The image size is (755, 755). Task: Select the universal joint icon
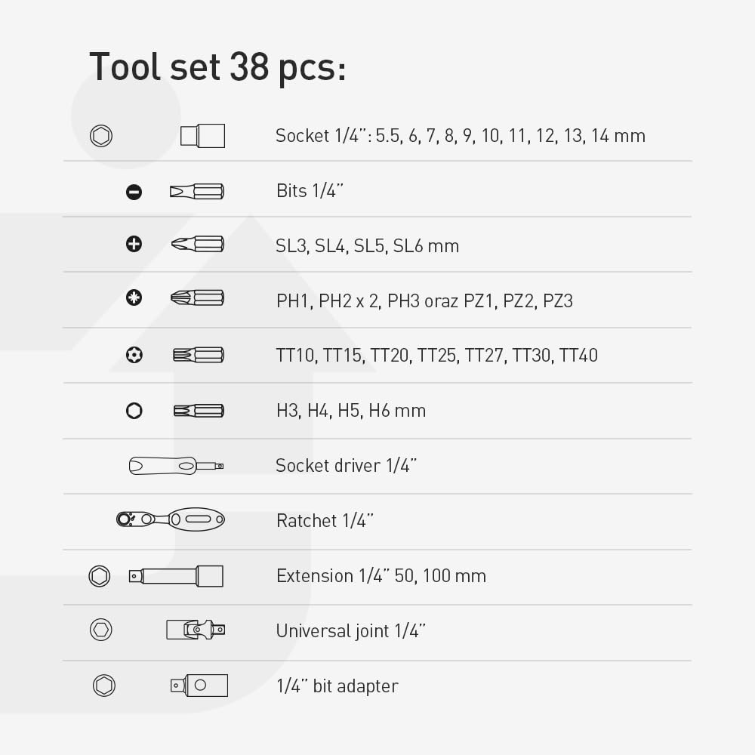point(196,629)
